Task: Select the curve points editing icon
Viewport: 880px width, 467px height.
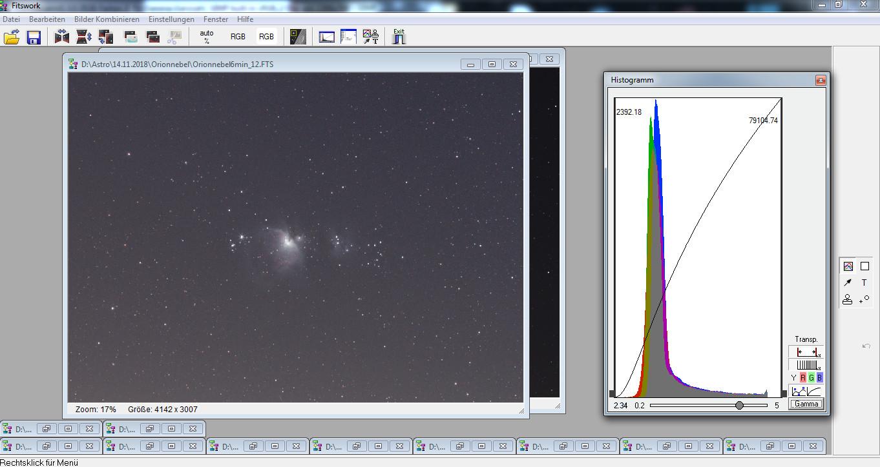Action: tap(799, 391)
